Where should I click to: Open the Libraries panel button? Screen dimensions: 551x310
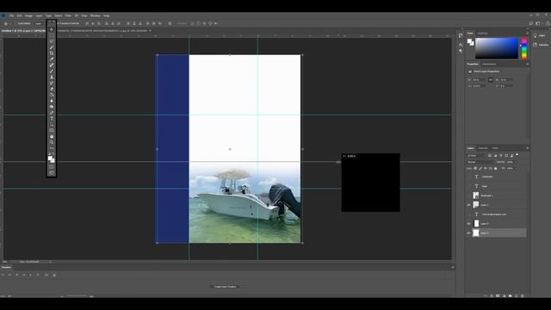click(541, 45)
